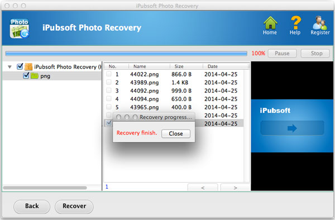Sort files by the Date column header

coord(213,66)
